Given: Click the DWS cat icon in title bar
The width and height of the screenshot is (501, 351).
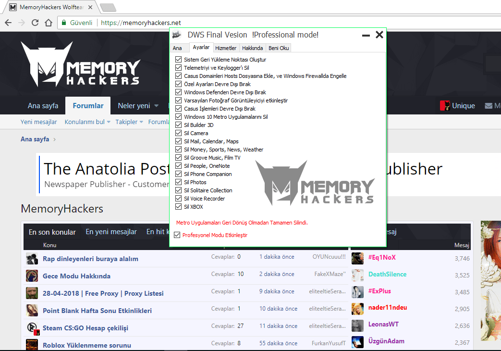Looking at the screenshot, I should pos(177,35).
